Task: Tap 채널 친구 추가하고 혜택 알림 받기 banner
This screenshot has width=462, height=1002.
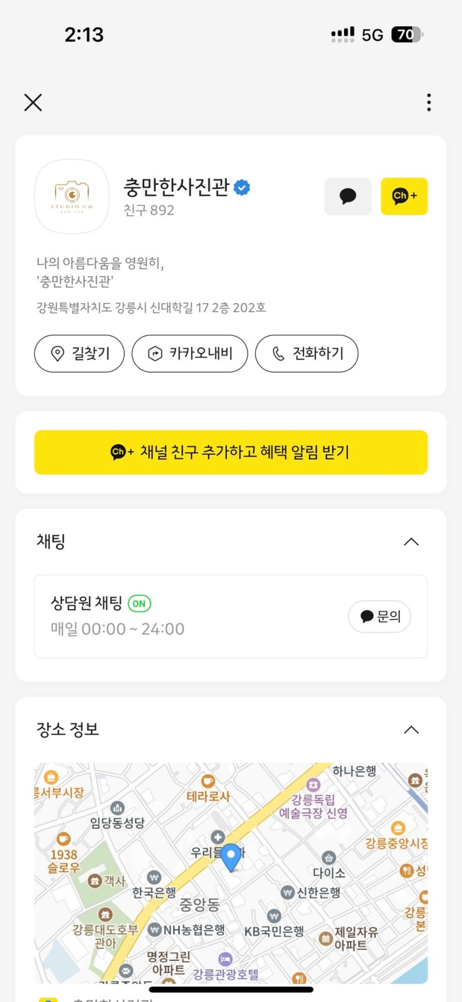Action: [231, 452]
